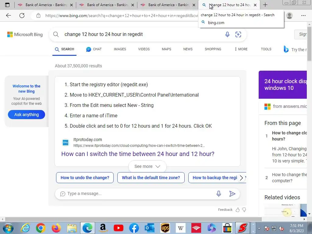Use microphone in chat message box
The image size is (312, 234).
[x=219, y=193]
